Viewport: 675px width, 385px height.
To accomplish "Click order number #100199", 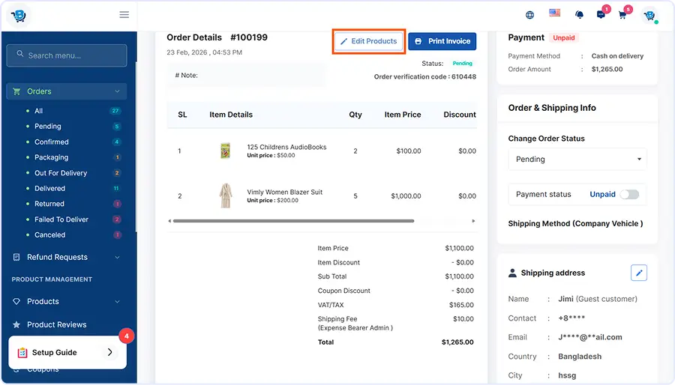I will (249, 37).
